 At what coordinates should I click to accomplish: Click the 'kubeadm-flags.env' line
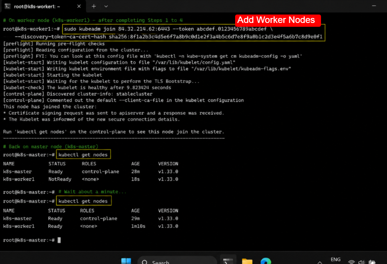click(147, 69)
